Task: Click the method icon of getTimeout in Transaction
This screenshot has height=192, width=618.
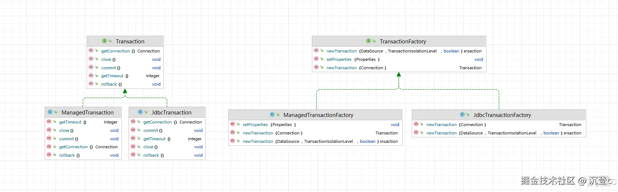Action: [91, 75]
